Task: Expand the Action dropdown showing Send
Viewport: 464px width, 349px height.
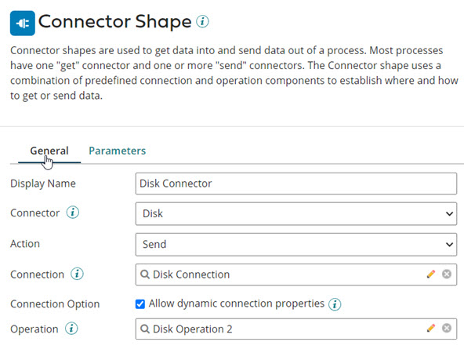Action: (x=296, y=245)
